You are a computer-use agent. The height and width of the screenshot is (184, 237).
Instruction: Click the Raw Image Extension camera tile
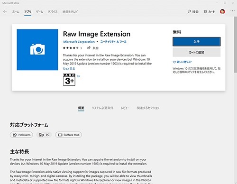tap(37, 50)
